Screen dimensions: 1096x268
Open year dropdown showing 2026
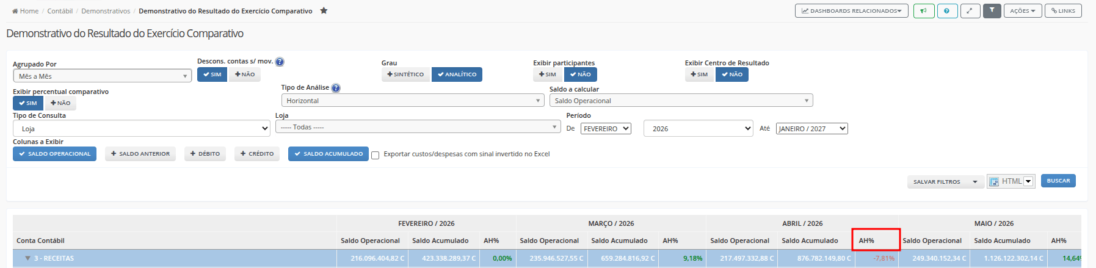click(699, 128)
